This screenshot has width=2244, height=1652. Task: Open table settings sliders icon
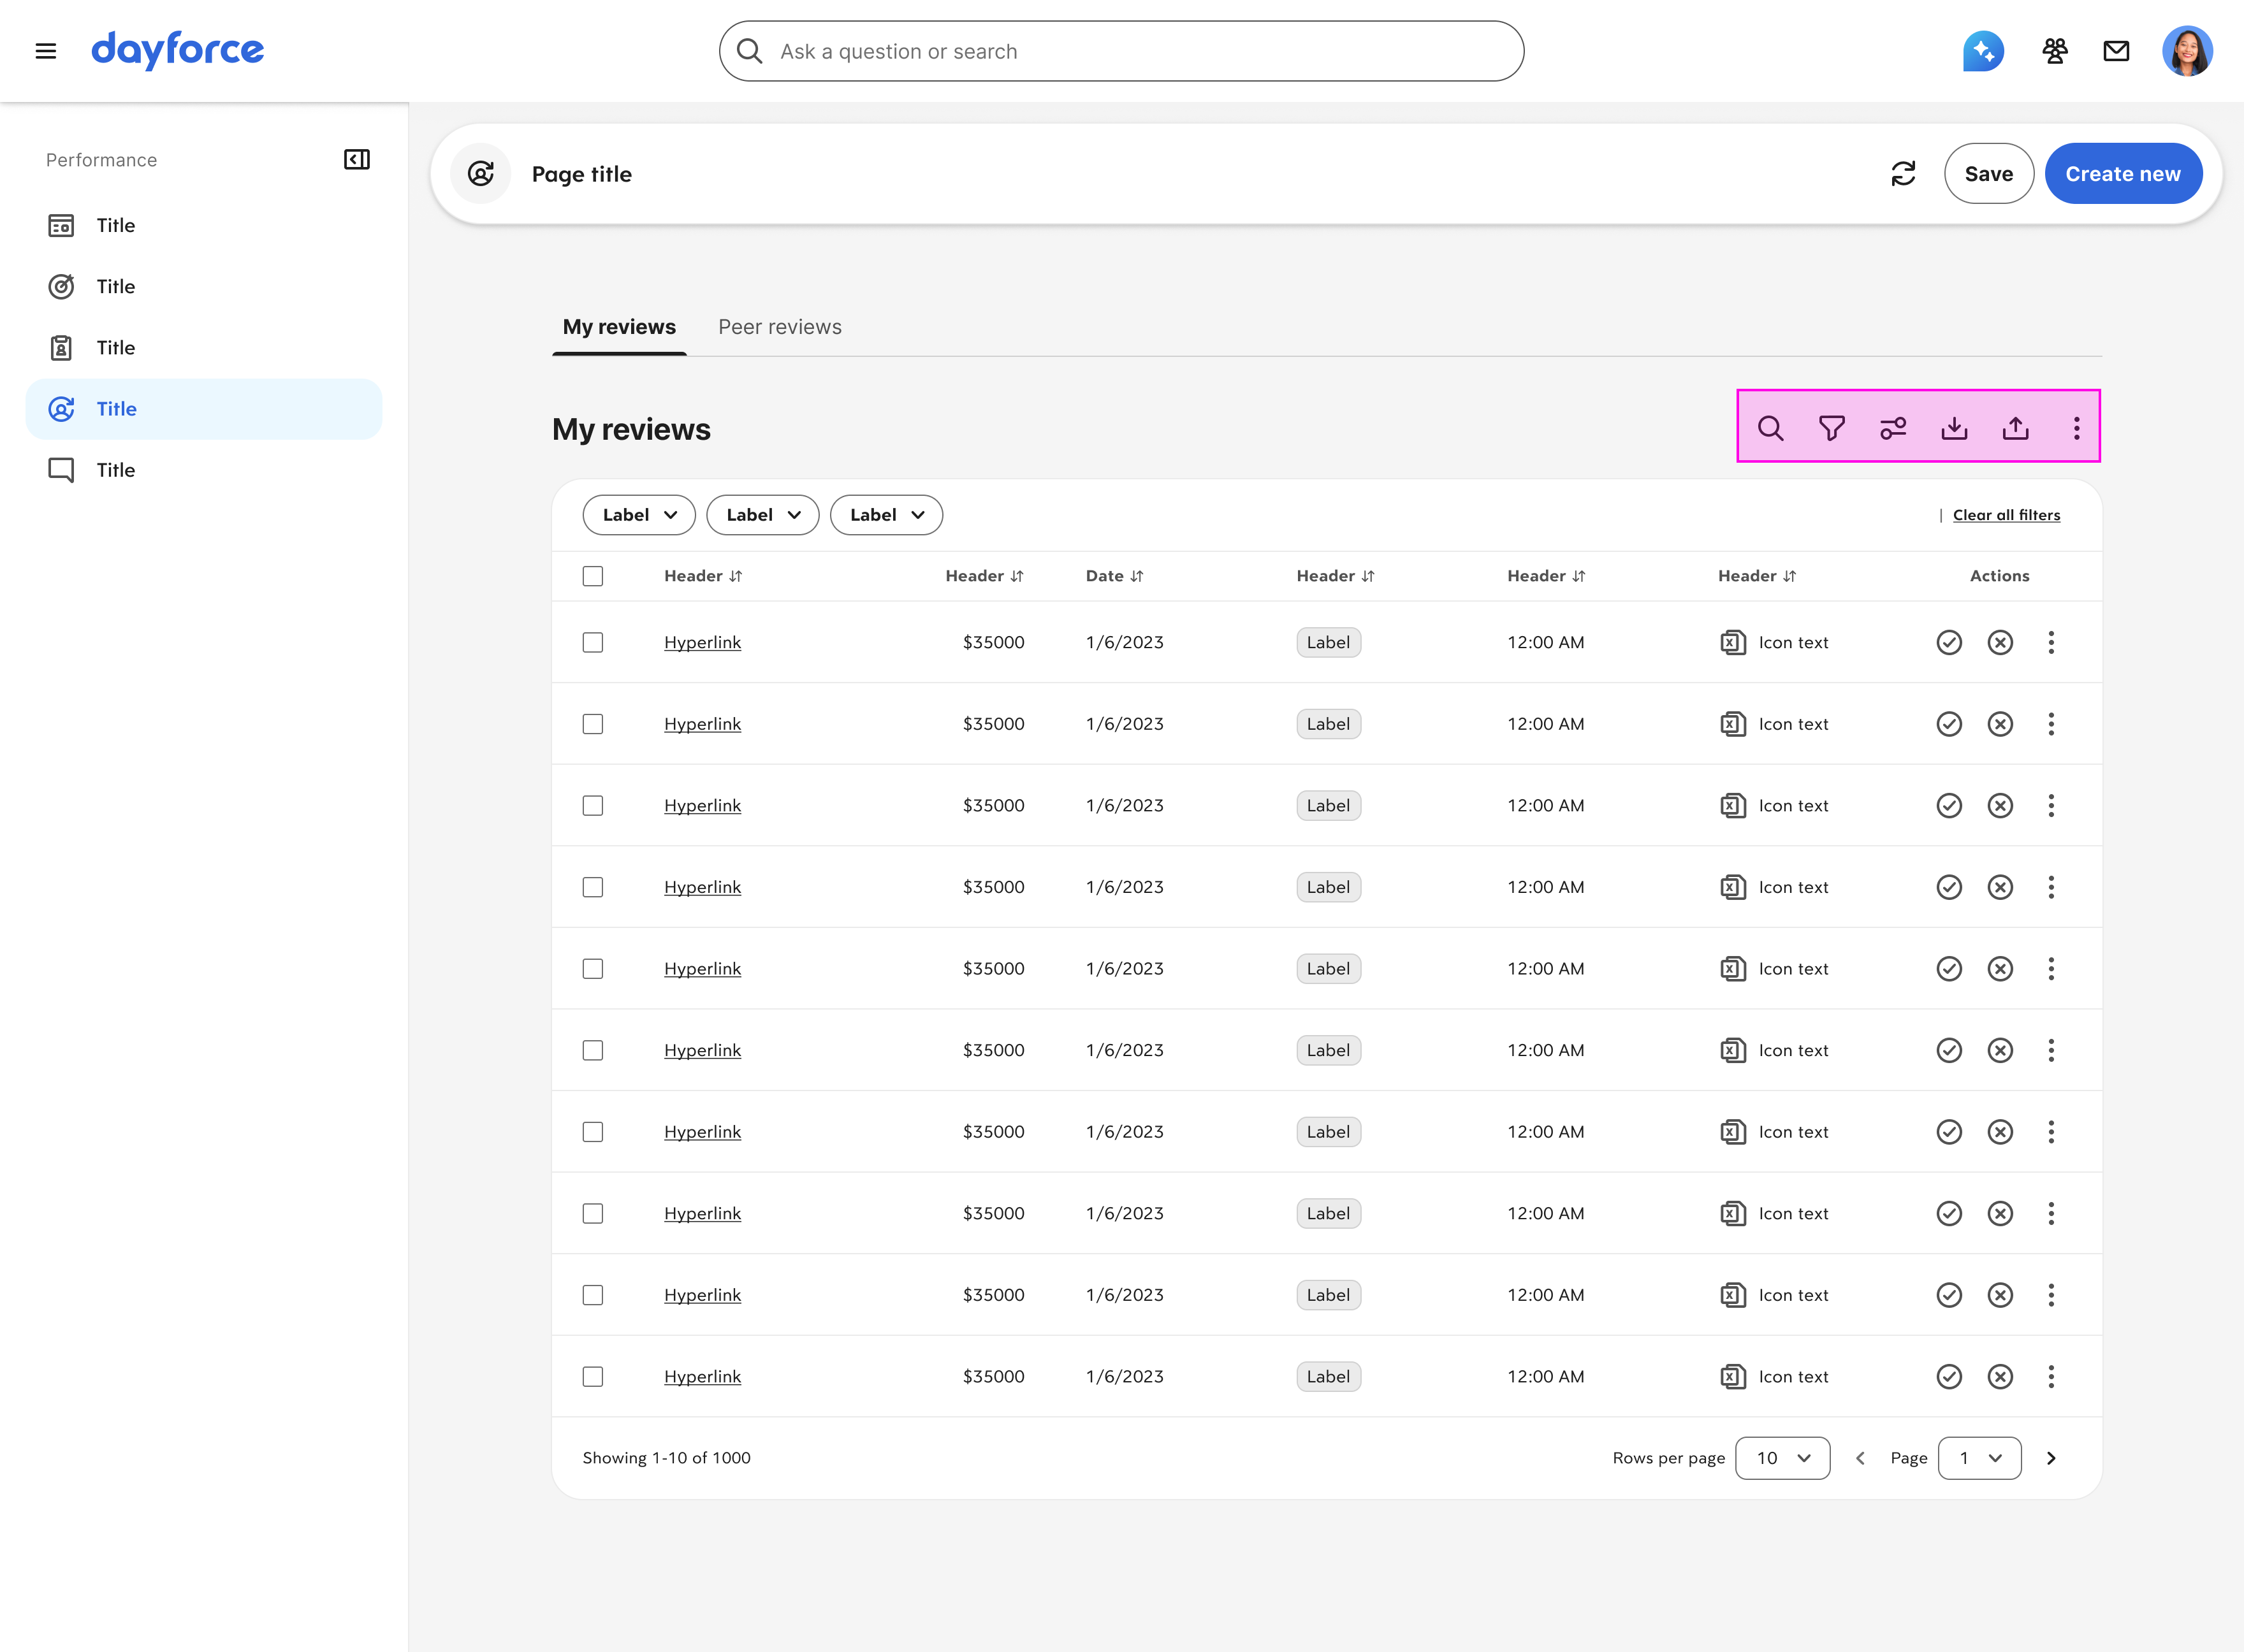(1893, 428)
